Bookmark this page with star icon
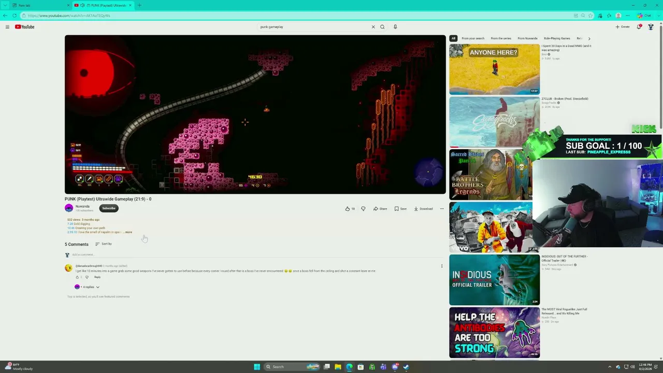This screenshot has height=373, width=663. click(590, 16)
